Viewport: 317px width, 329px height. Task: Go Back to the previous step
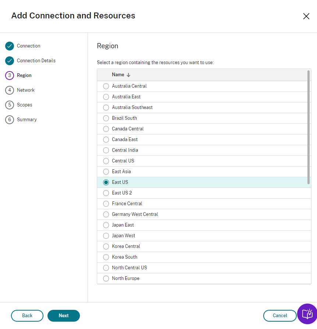tap(27, 316)
